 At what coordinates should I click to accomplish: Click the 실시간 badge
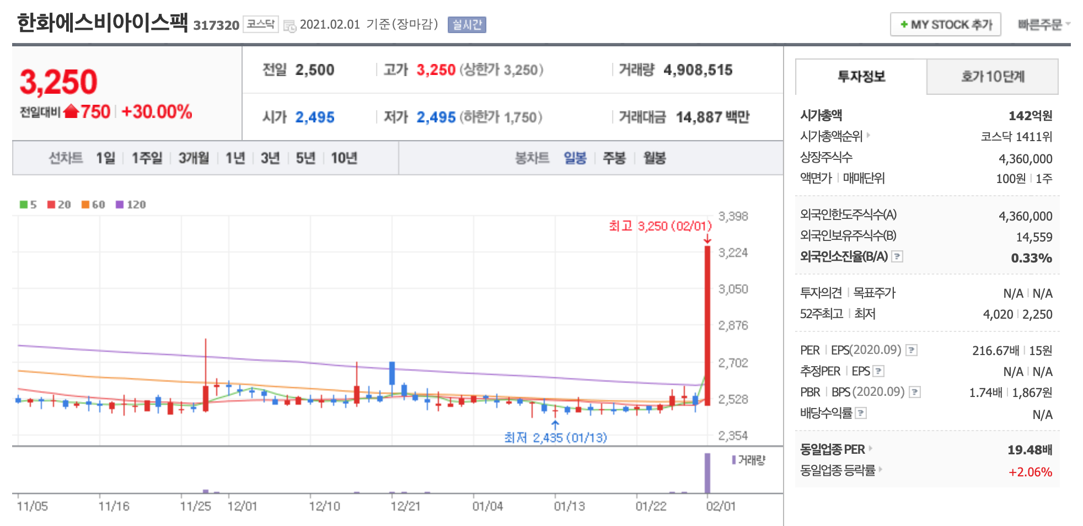tap(467, 25)
